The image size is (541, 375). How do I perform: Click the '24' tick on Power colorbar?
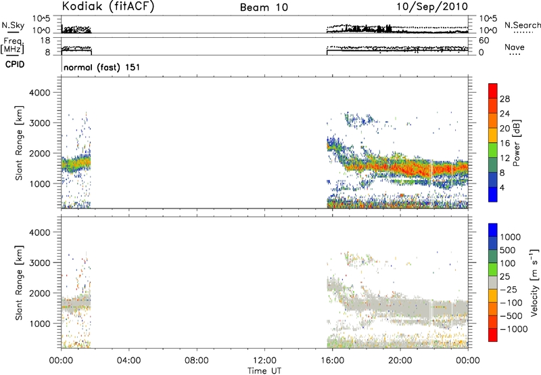pyautogui.click(x=504, y=114)
